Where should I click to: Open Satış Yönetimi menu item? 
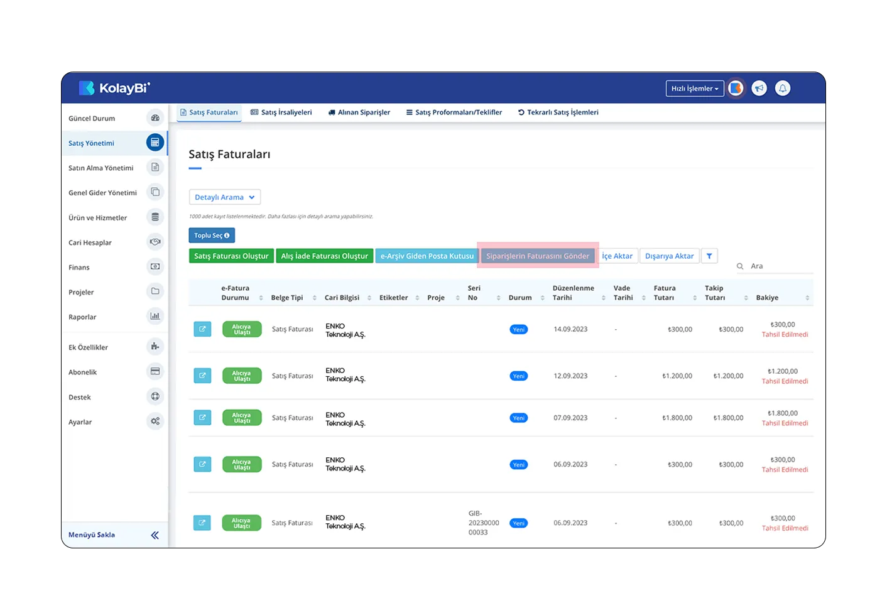tap(114, 143)
